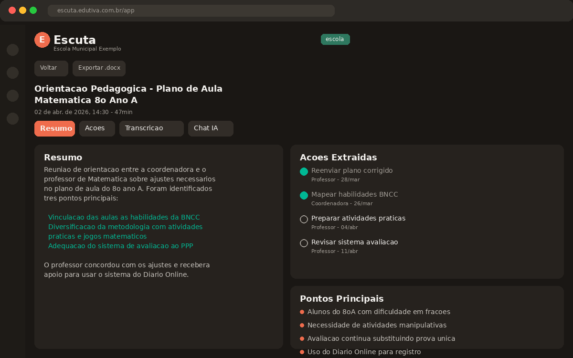Click the orange Escuta logo icon
Image resolution: width=573 pixels, height=358 pixels.
(x=42, y=40)
